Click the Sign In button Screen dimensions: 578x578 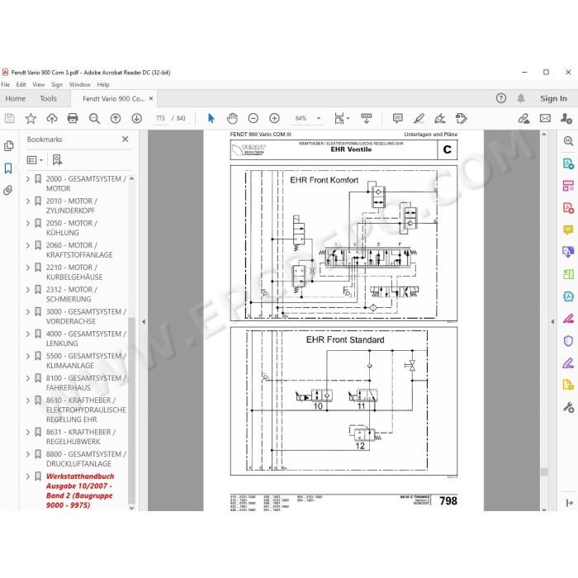coord(553,99)
